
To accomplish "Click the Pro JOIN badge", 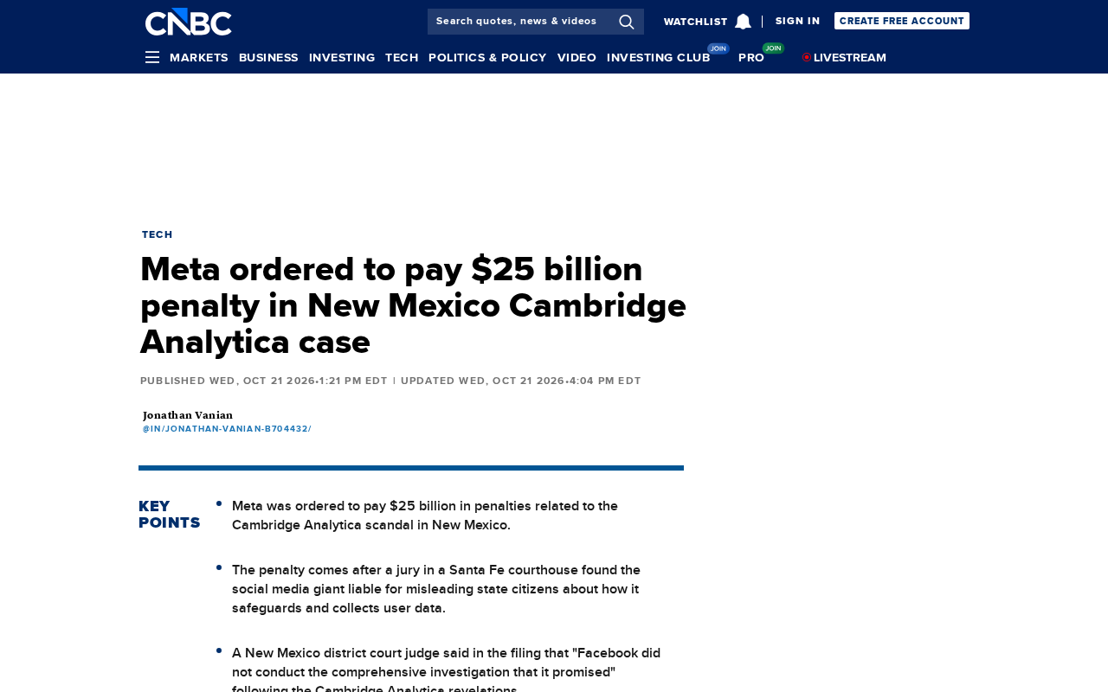I will [773, 48].
